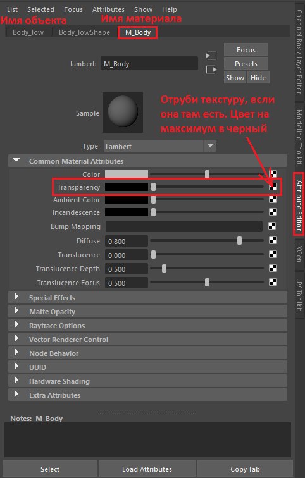The image size is (305, 478).
Task: Open the Modeling Toolkit side tab
Action: [299, 137]
